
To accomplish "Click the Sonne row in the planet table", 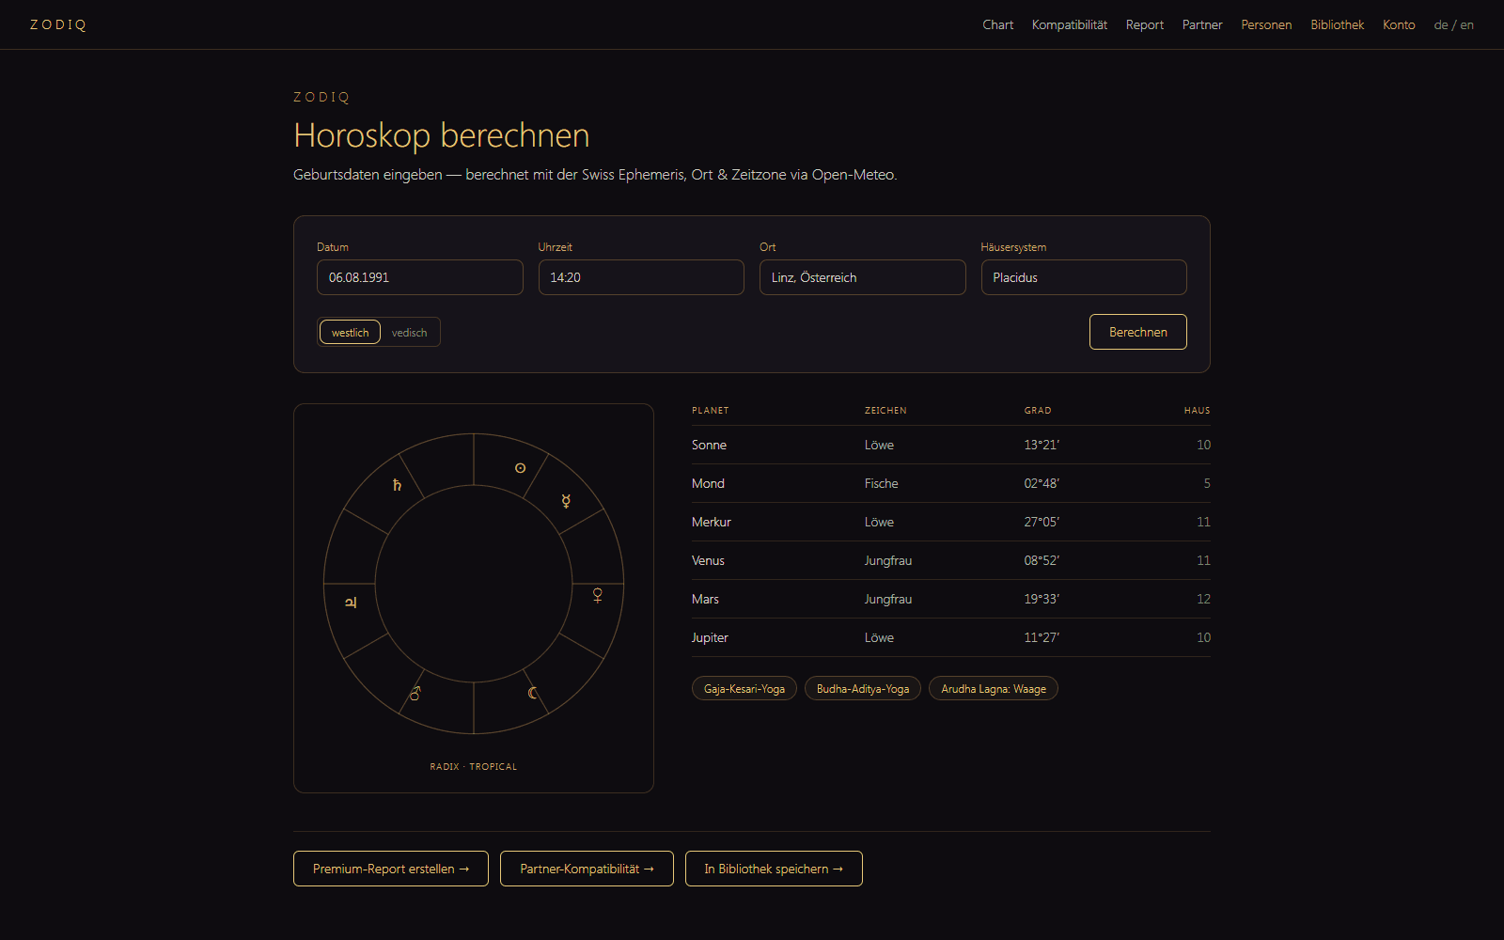I will click(951, 445).
